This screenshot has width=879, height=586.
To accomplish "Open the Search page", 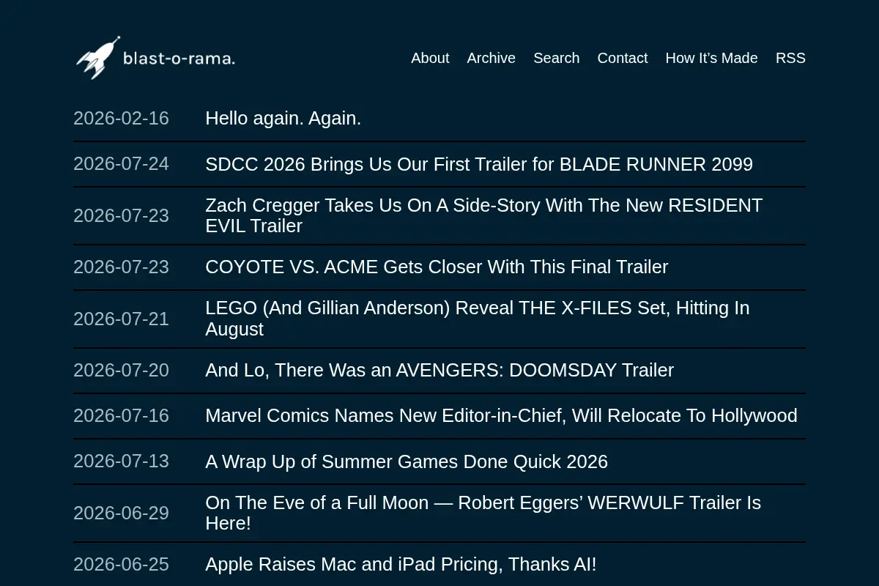I will [x=557, y=58].
